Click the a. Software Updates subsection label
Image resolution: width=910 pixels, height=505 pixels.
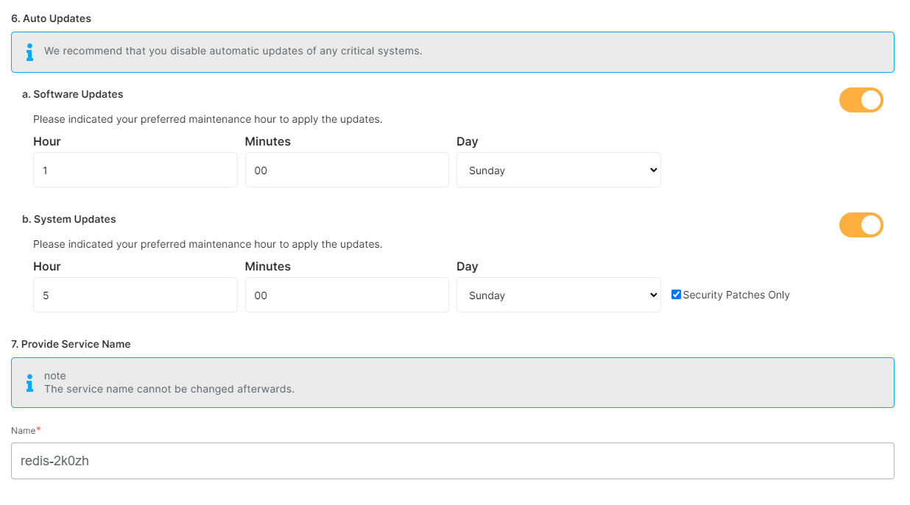tap(73, 94)
